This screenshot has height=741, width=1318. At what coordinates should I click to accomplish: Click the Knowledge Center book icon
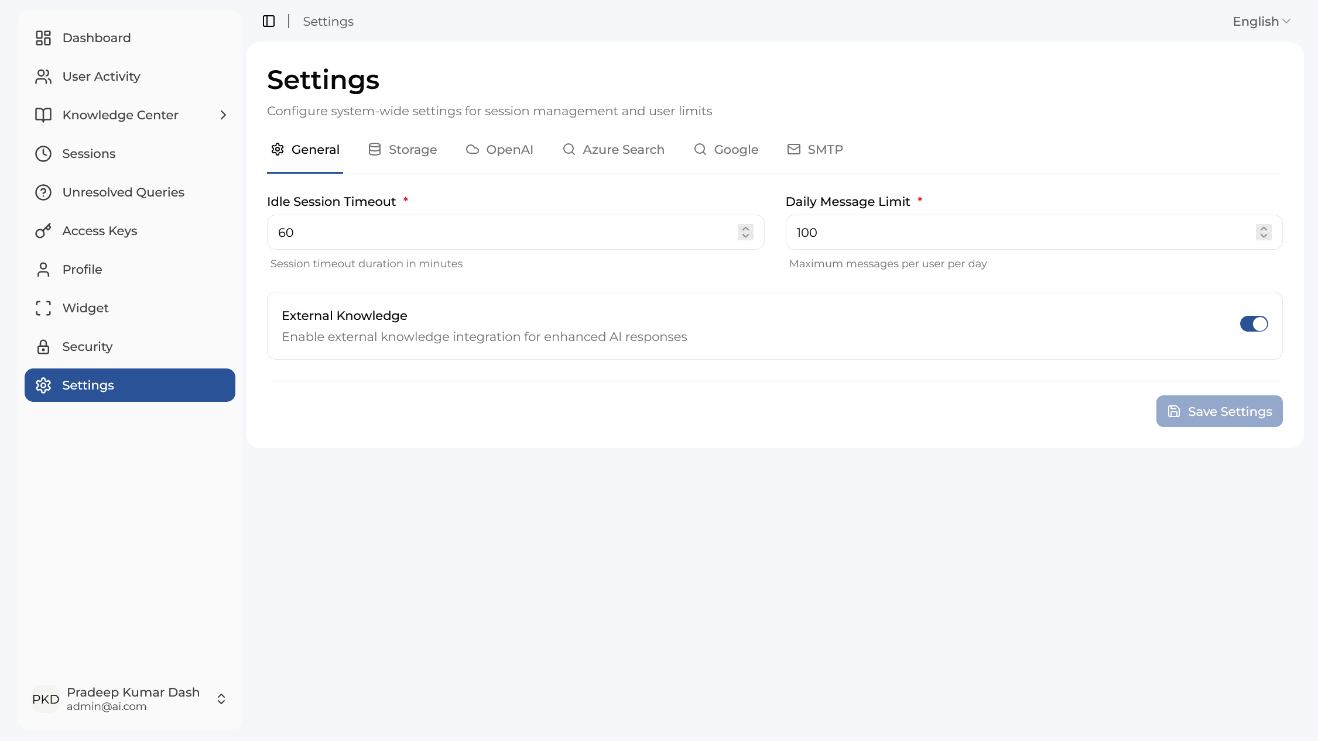click(43, 115)
